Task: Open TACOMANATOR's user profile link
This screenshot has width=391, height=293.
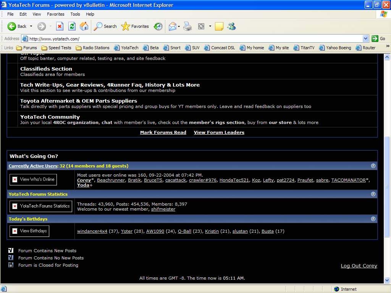Action: click(348, 180)
